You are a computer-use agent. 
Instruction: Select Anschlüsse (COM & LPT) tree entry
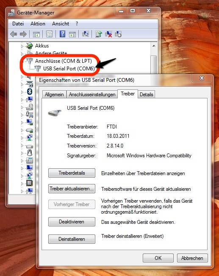coord(64,61)
